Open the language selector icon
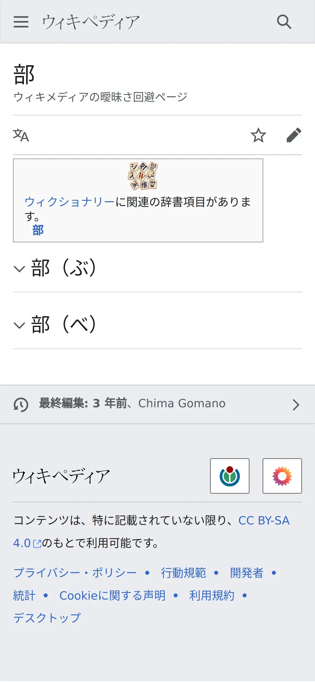Screen dimensions: 315x682 pos(21,135)
